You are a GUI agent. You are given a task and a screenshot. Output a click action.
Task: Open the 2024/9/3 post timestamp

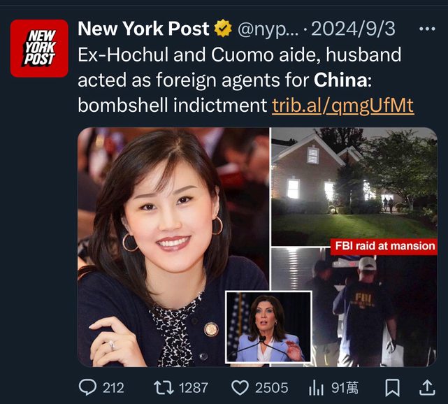point(353,29)
